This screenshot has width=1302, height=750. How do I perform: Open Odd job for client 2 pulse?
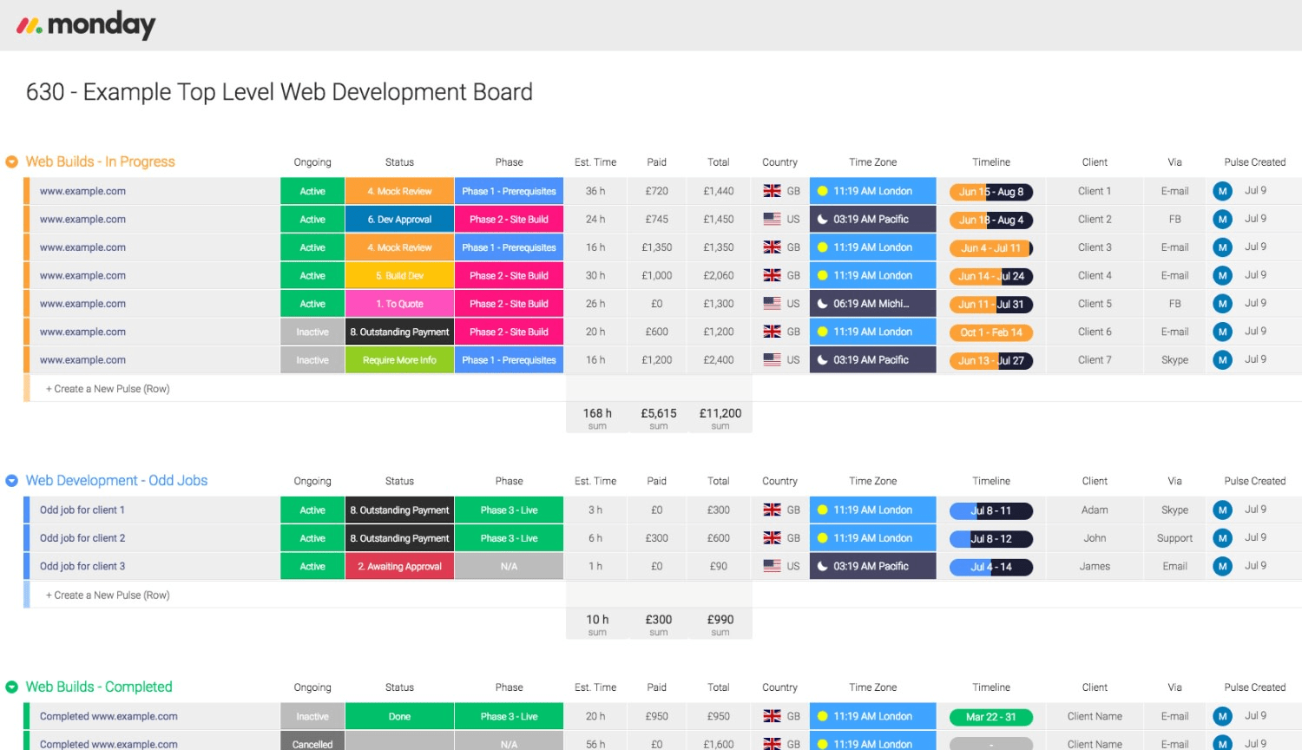point(82,538)
